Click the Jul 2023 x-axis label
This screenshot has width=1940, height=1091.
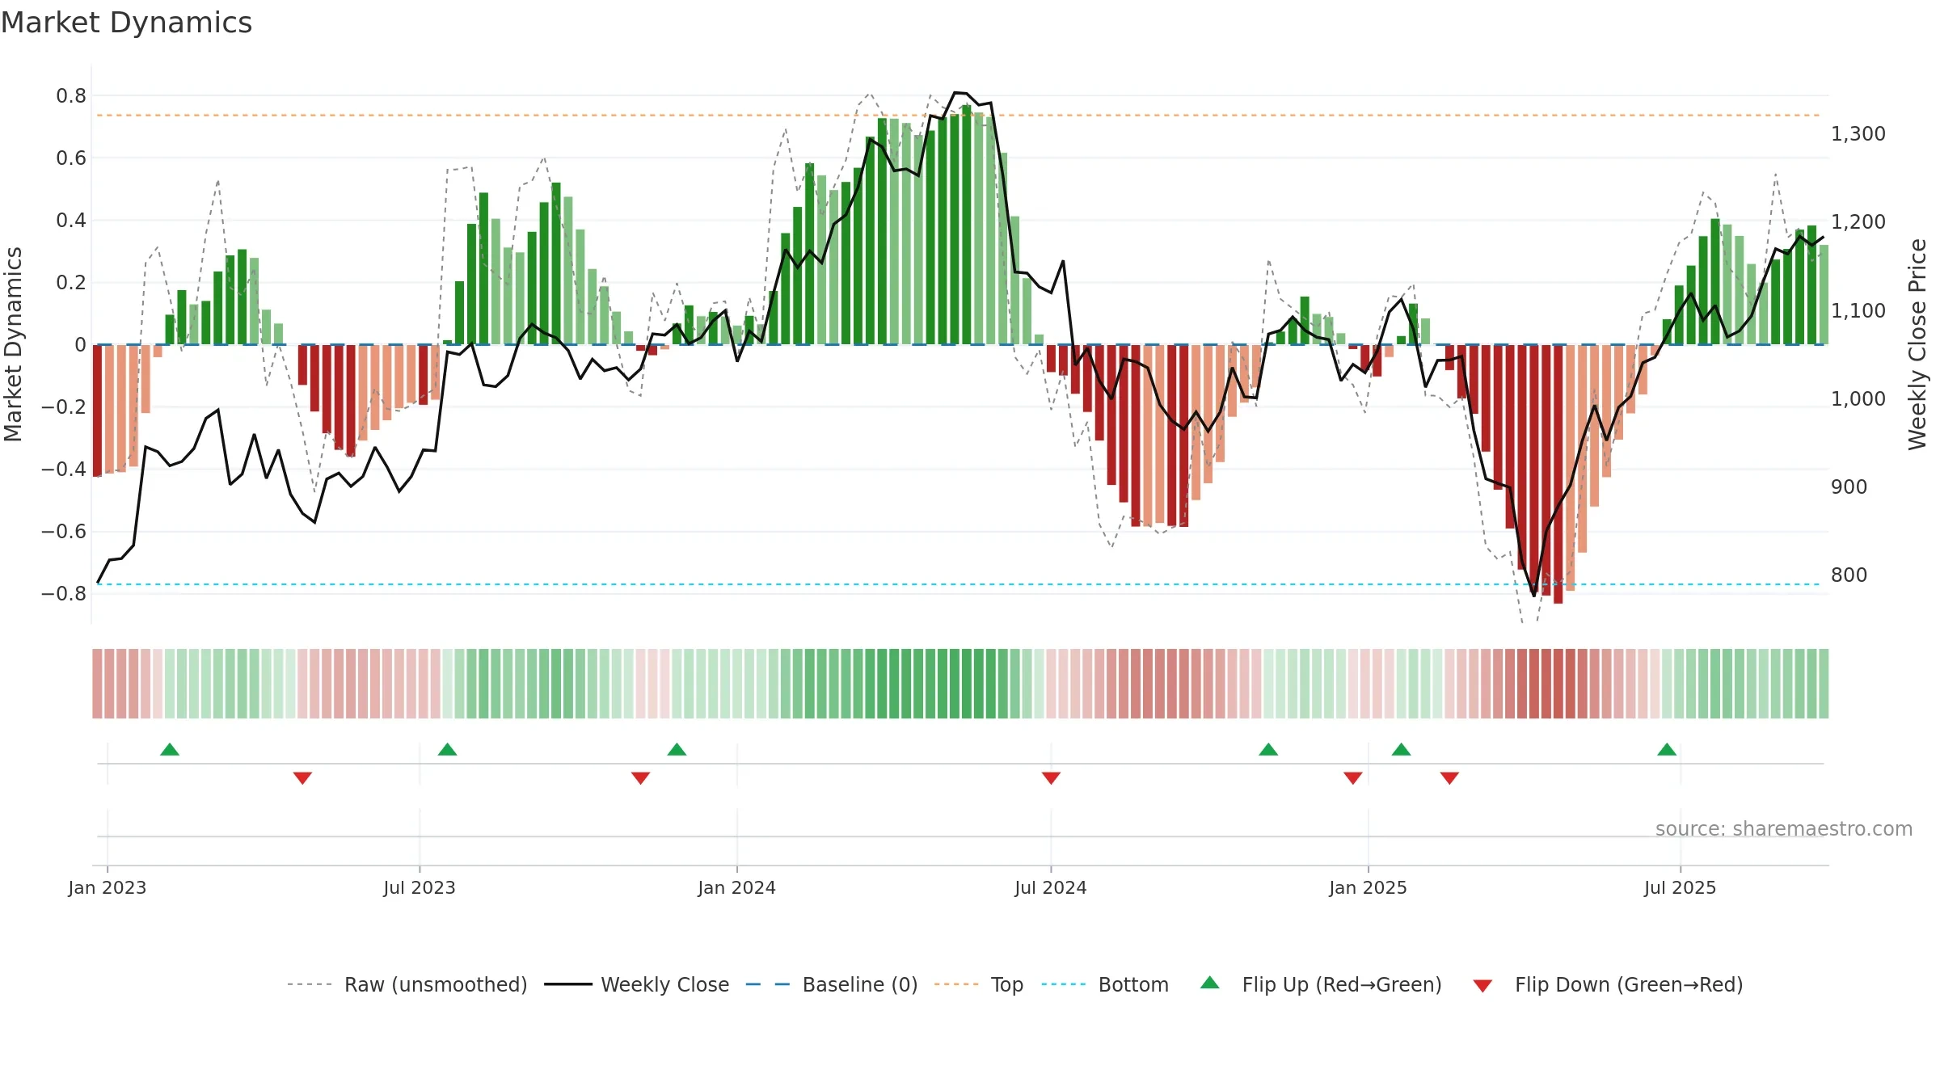pos(420,887)
